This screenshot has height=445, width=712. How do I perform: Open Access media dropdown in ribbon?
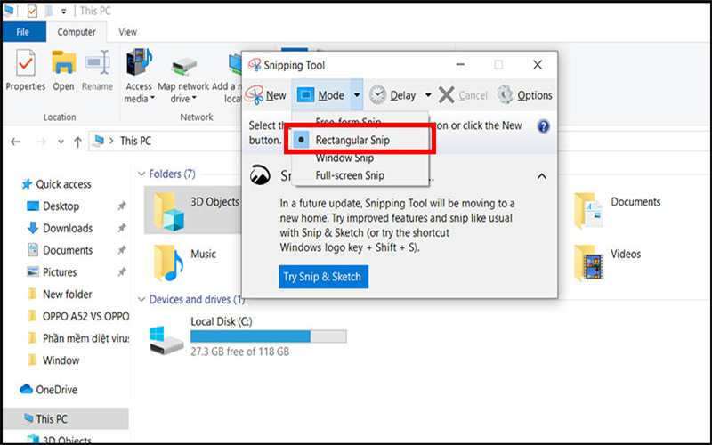coord(139,76)
